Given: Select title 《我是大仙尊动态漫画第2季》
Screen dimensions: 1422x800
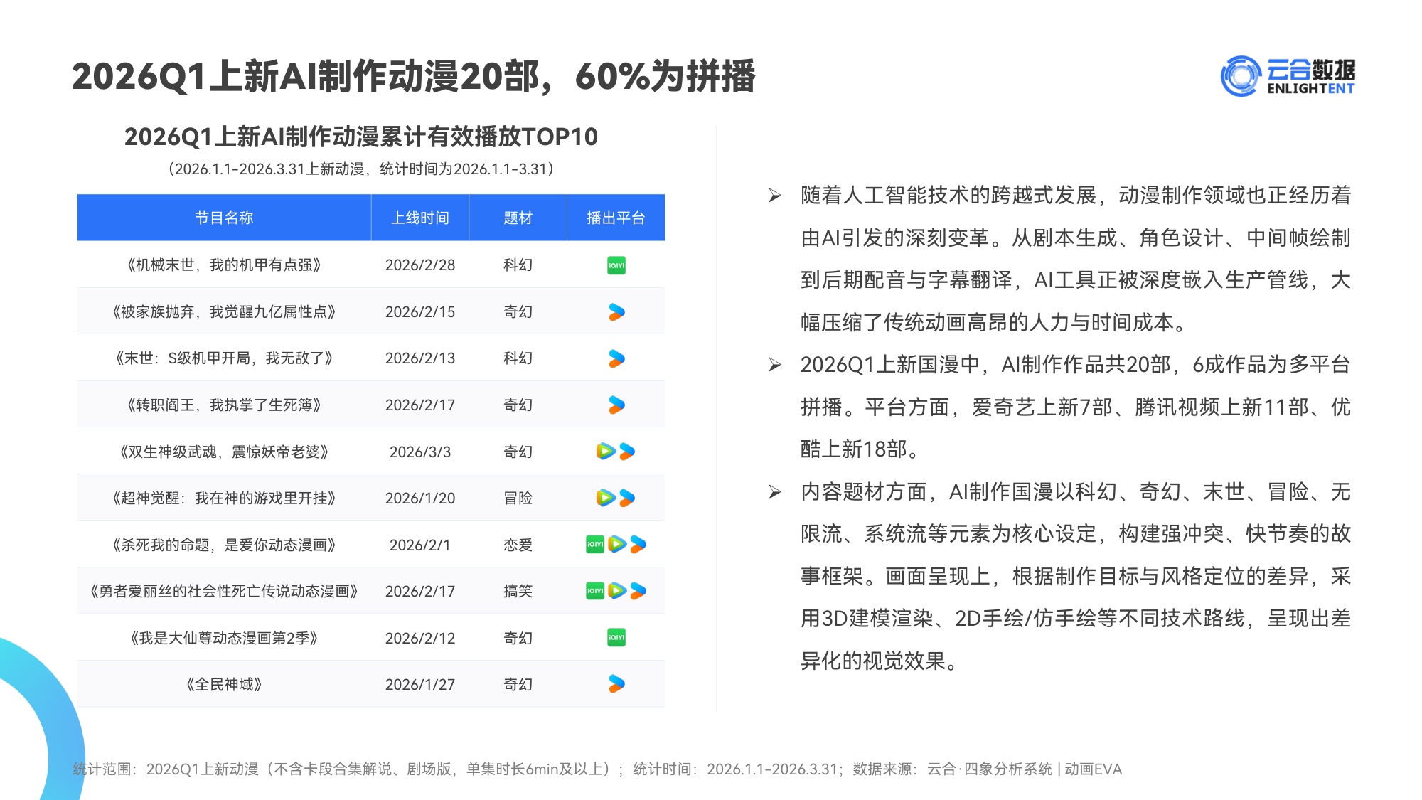Looking at the screenshot, I should coord(224,638).
